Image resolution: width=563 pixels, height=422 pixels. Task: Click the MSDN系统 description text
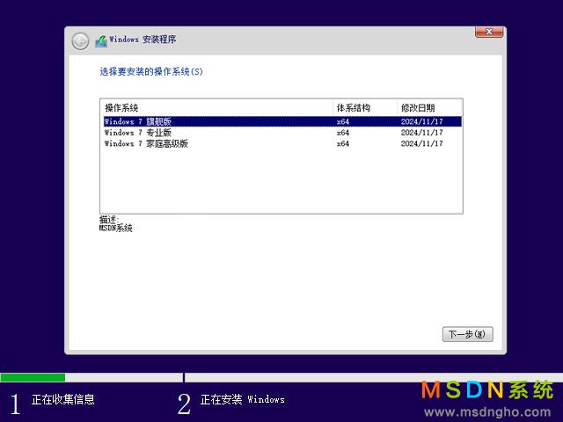(x=115, y=228)
